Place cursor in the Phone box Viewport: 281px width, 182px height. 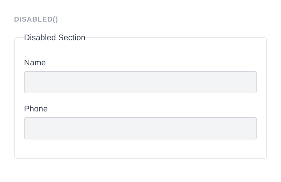[140, 128]
